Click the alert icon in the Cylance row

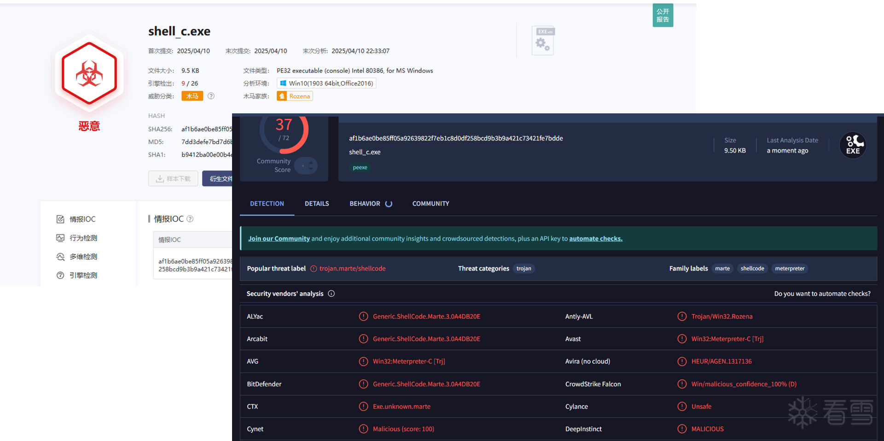click(682, 406)
